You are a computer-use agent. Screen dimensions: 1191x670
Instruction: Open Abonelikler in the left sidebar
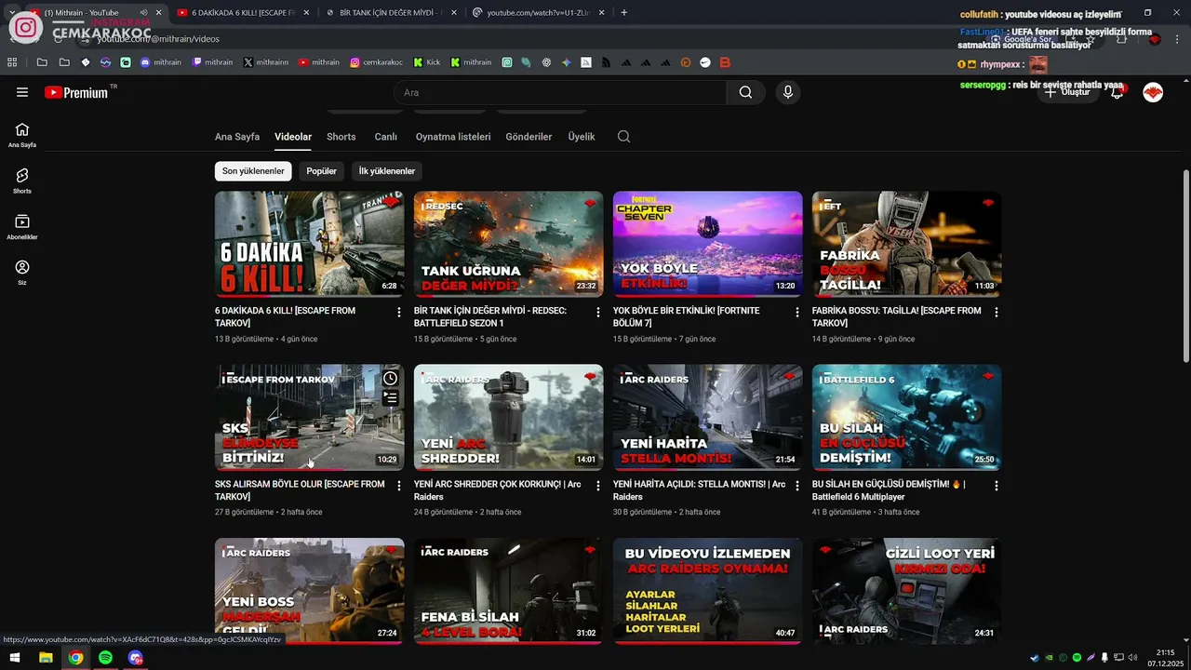[x=22, y=227]
